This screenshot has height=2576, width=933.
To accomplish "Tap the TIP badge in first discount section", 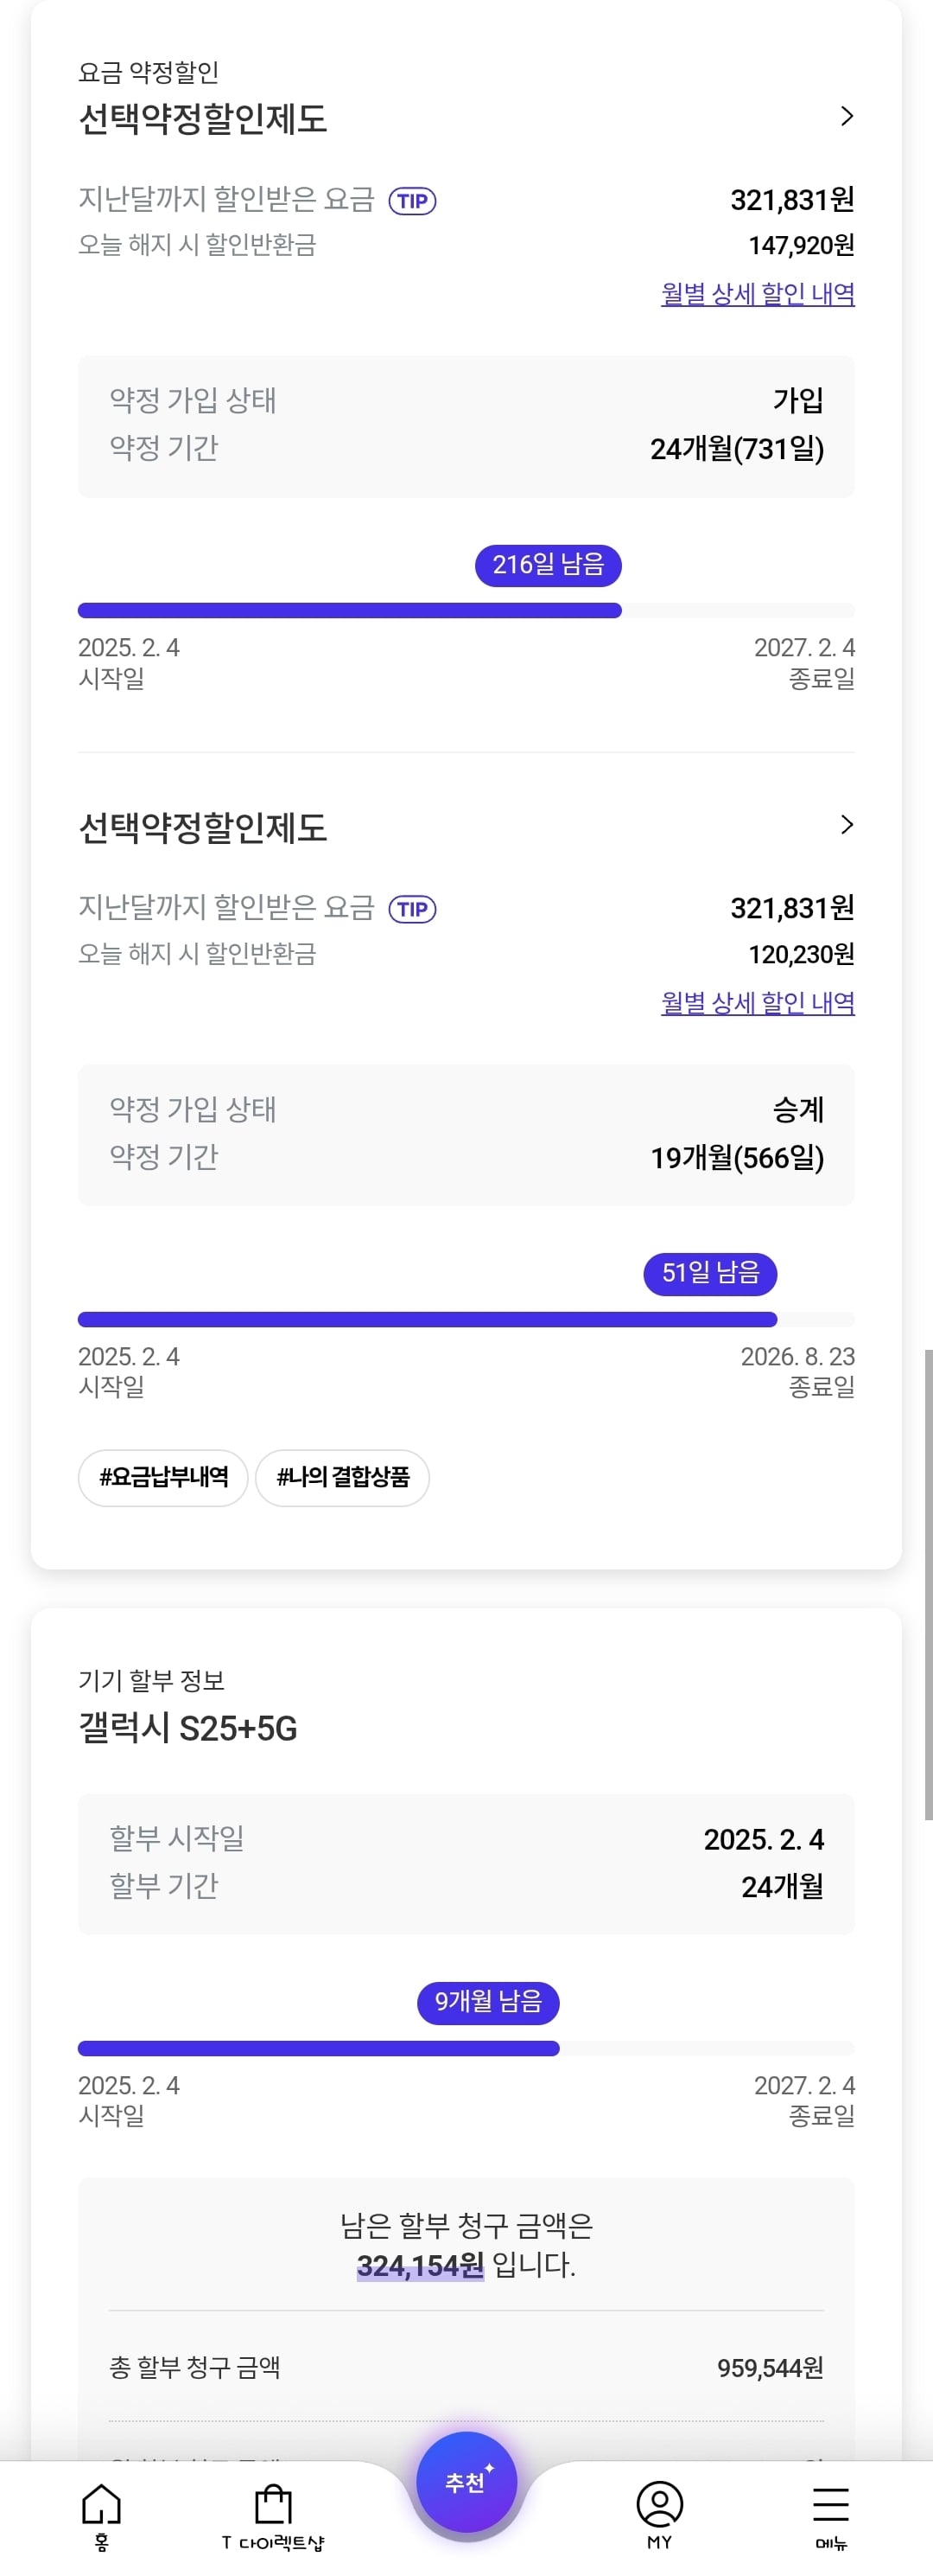I will (x=413, y=201).
